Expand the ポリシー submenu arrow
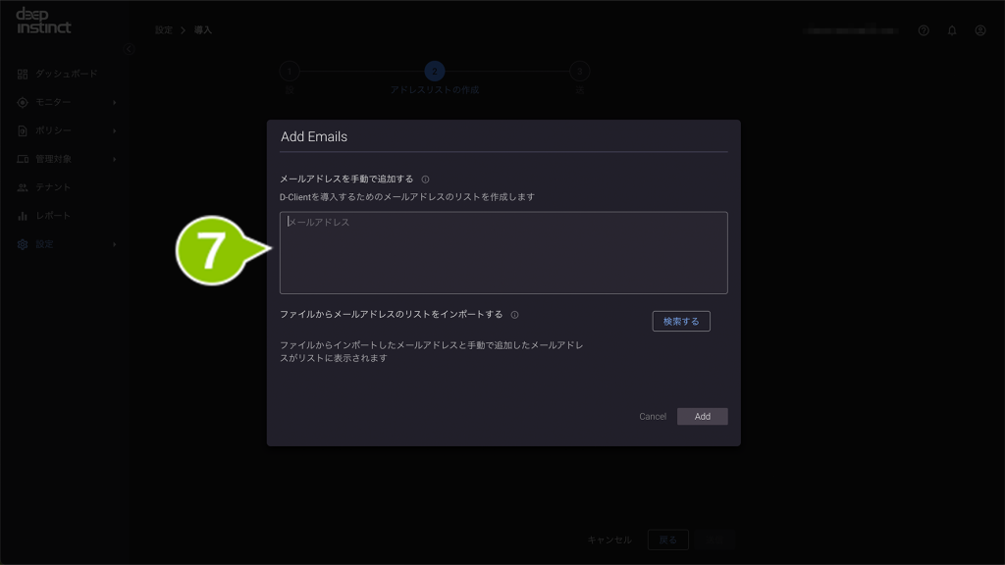This screenshot has width=1005, height=565. pyautogui.click(x=115, y=130)
